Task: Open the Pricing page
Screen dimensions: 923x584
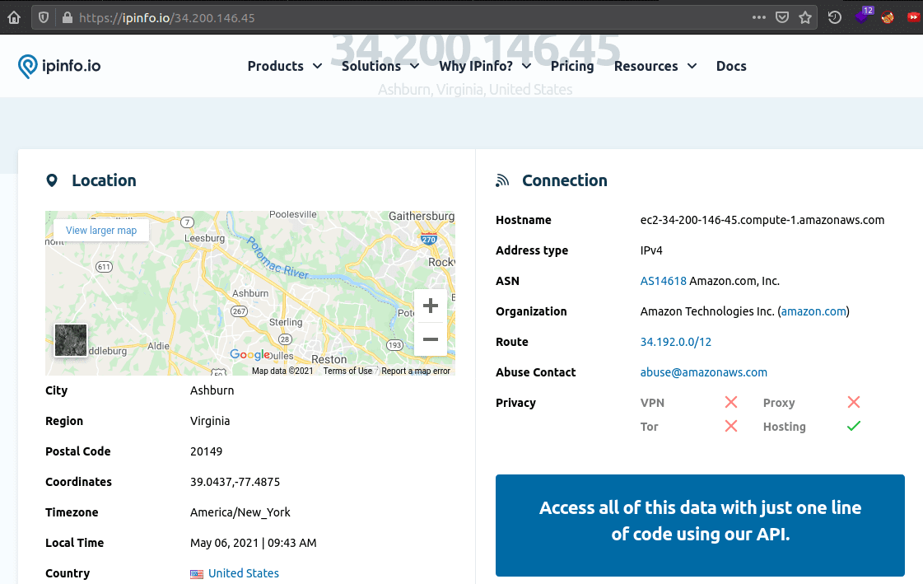Action: coord(572,66)
